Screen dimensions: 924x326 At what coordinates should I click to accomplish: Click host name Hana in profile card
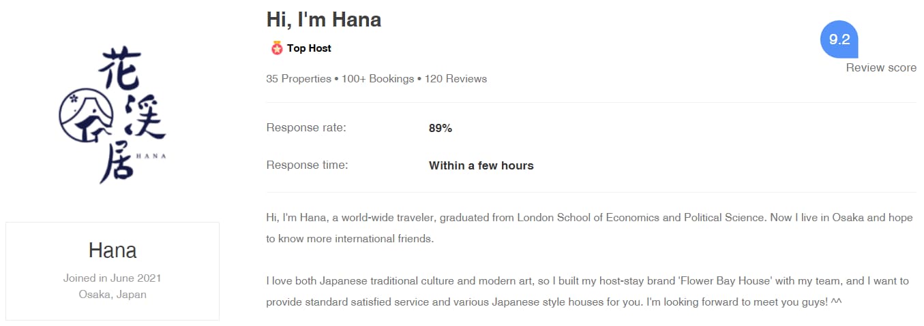click(x=113, y=250)
